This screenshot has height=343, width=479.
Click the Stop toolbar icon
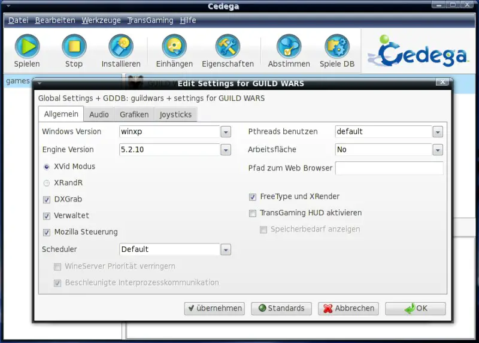(x=74, y=47)
